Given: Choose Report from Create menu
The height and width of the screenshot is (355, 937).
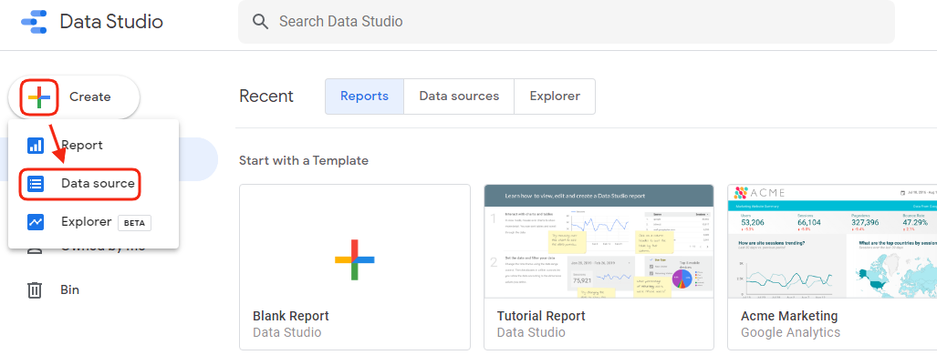Looking at the screenshot, I should [93, 145].
